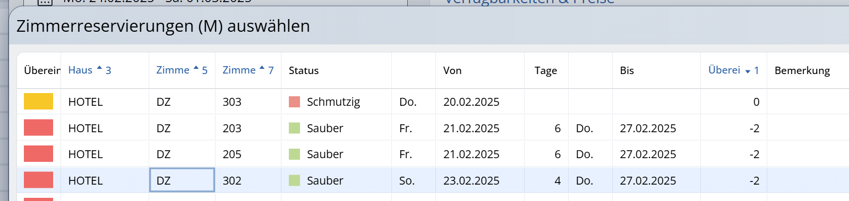Click green 'Sauber' status icon for room 203
Viewport: 849px width, 201px height.
coord(294,128)
